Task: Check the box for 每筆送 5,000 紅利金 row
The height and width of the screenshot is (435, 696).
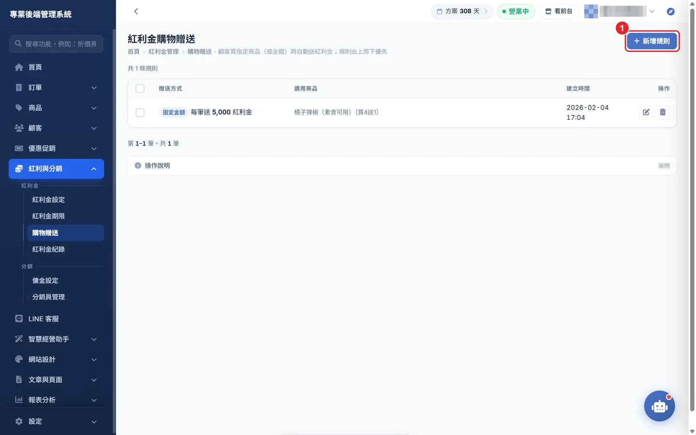Action: click(140, 113)
